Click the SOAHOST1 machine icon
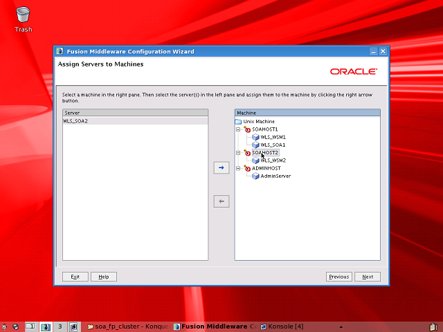Image resolution: width=443 pixels, height=332 pixels. point(247,129)
